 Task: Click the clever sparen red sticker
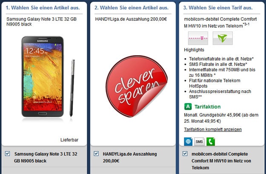(x=137, y=86)
